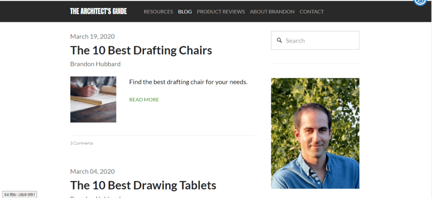Open "The 10 Best Drawing Tablets" post title
Screen dimensions: 432x198
[x=143, y=185]
